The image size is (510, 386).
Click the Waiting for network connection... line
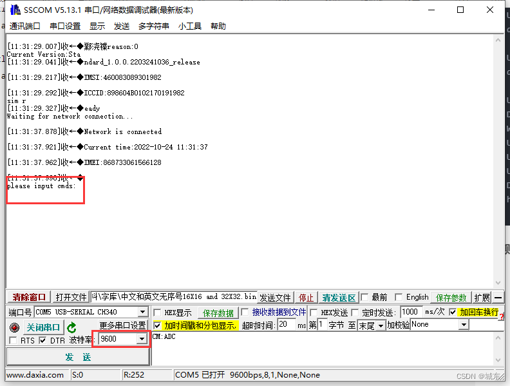(70, 116)
